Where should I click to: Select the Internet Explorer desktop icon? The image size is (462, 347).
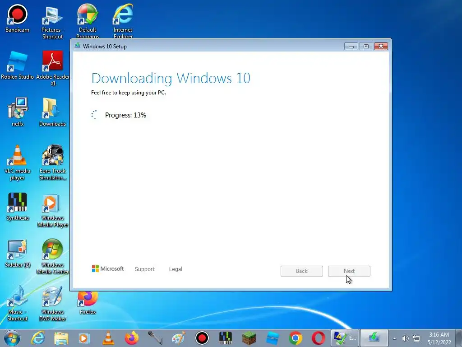point(123,21)
